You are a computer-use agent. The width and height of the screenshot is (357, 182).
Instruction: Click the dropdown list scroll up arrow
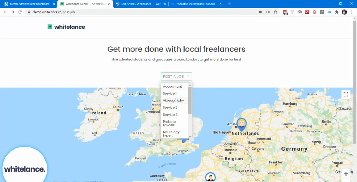coord(190,85)
